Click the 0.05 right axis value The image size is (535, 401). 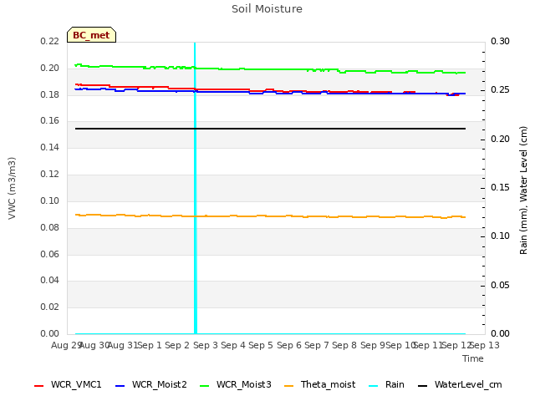(x=500, y=285)
